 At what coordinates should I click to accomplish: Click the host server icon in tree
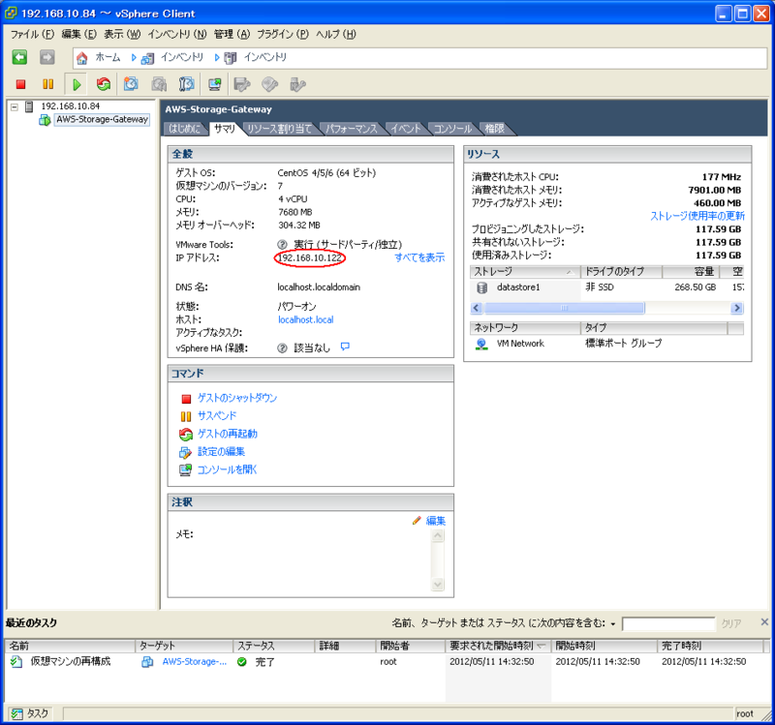click(x=30, y=106)
